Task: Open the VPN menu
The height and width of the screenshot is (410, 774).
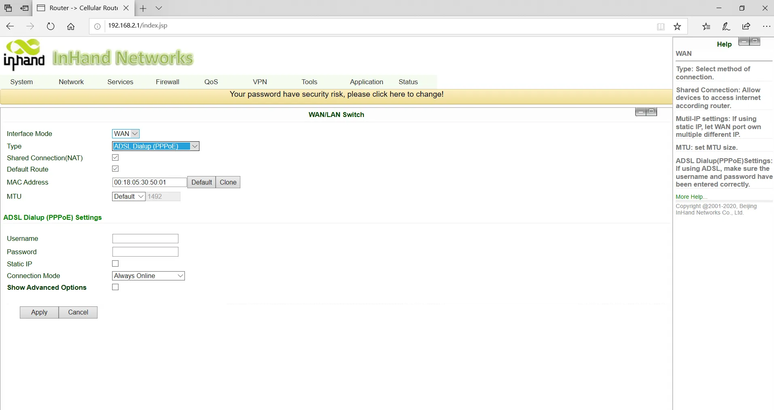Action: click(x=260, y=82)
